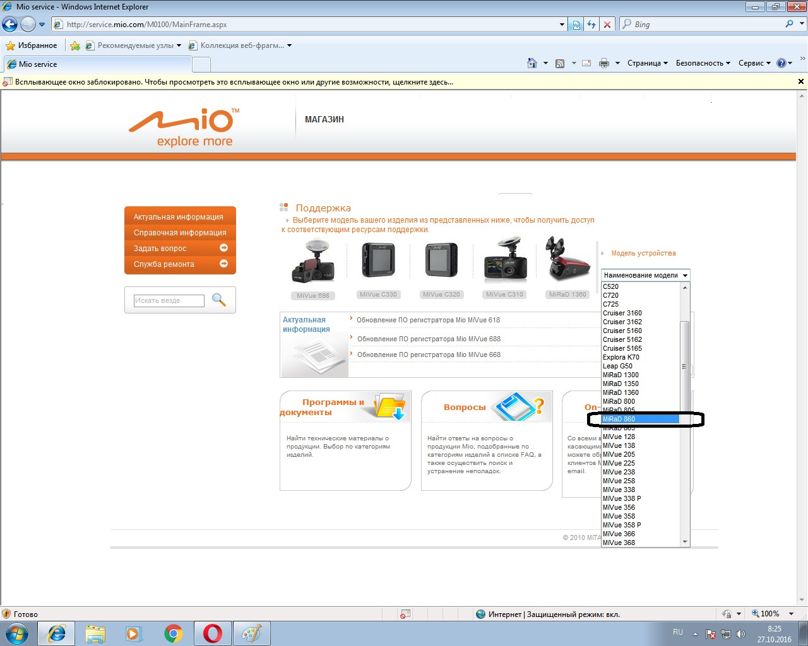Select Explora K70 in model list
This screenshot has width=808, height=646.
[640, 357]
